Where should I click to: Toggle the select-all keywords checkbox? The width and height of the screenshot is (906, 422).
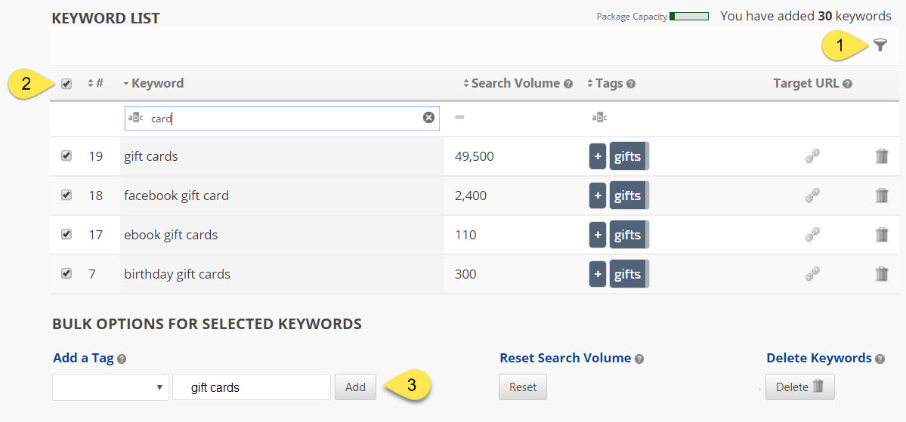click(66, 84)
